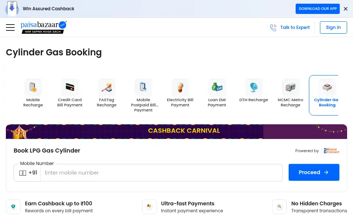Click the phone icon beside Talk to Expert
The image size is (353, 220).
[x=273, y=27]
